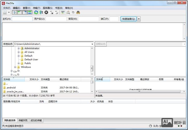This screenshot has height=130, width=188.
Task: Click the queue status icon beside 队列
Action: pyautogui.click(x=150, y=126)
